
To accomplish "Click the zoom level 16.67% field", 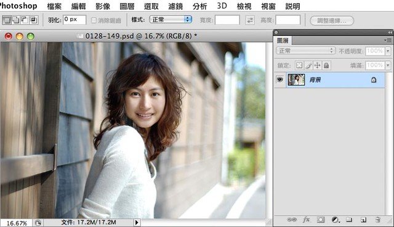I will 17,223.
